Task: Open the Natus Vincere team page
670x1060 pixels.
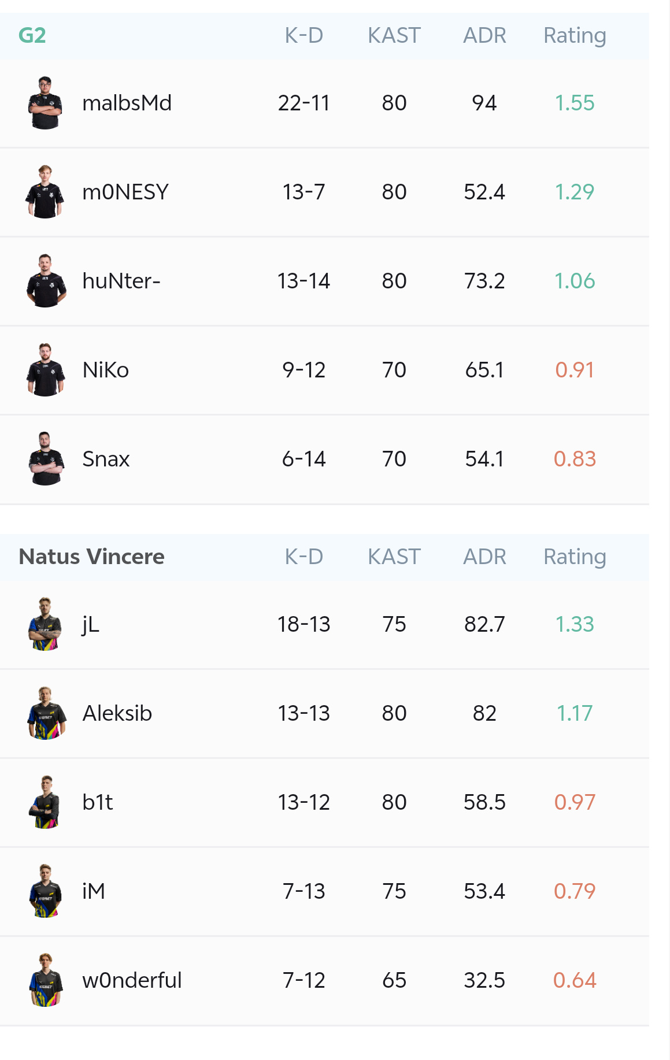Action: pos(91,557)
